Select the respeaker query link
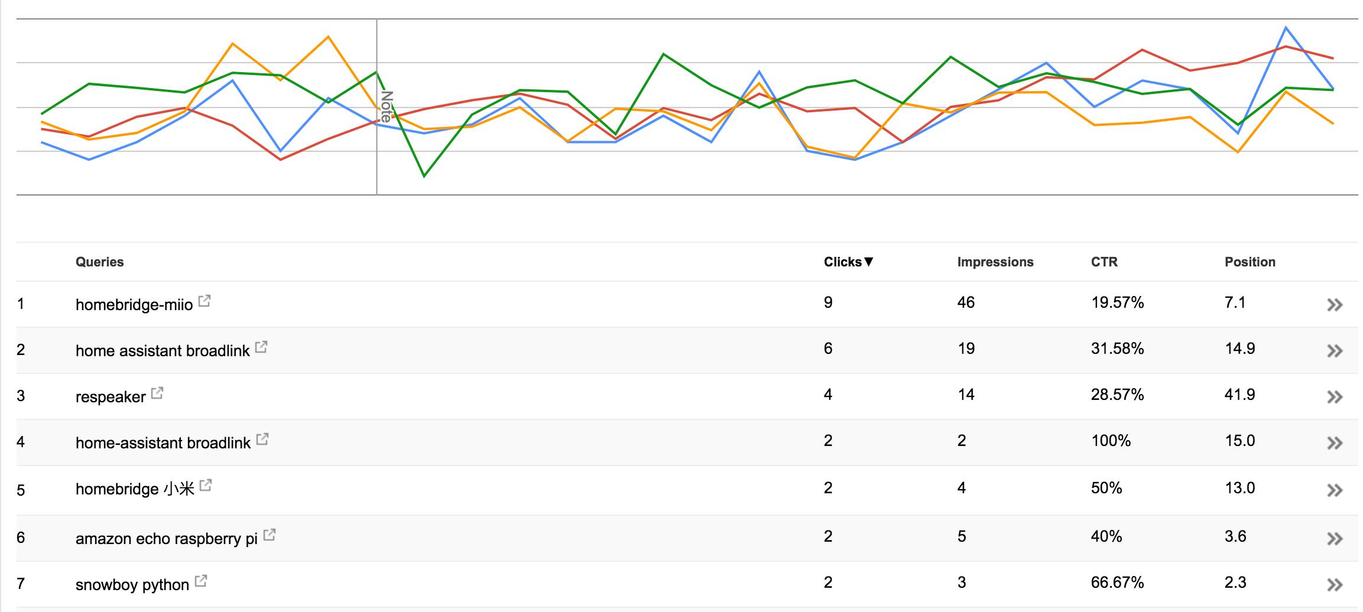 (111, 397)
